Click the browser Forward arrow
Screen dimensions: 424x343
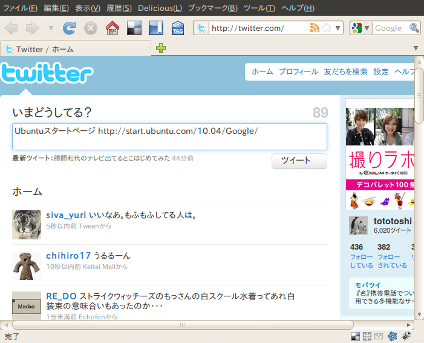click(33, 28)
